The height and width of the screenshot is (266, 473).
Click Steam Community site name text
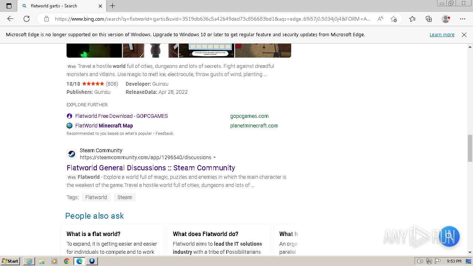click(x=101, y=150)
